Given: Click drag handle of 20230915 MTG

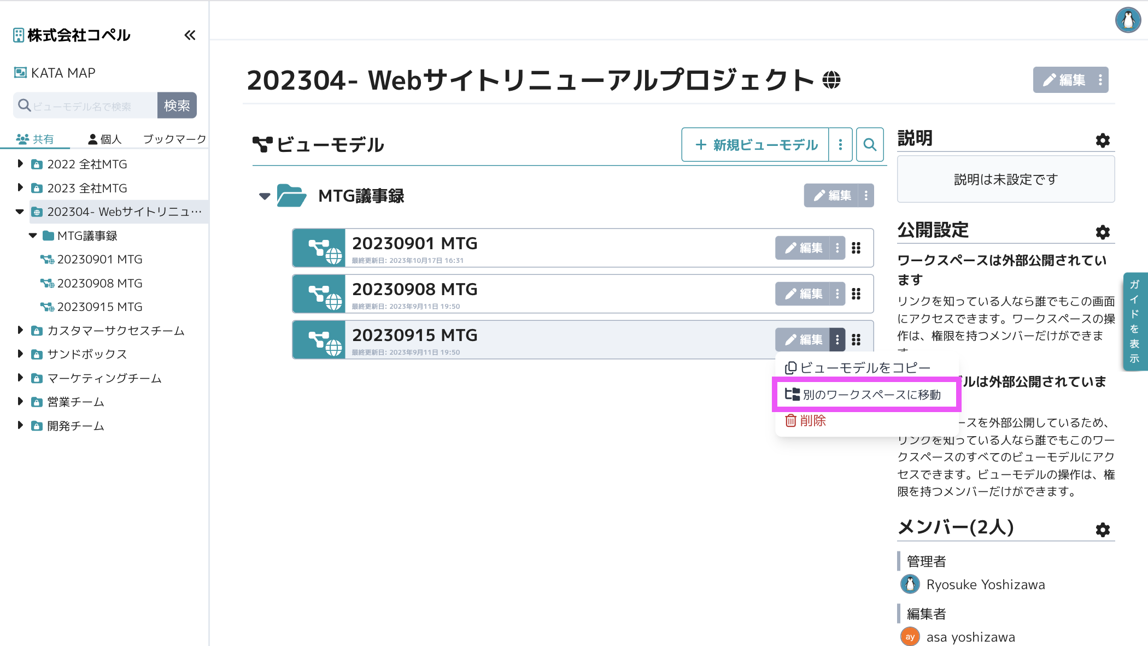Looking at the screenshot, I should tap(856, 340).
